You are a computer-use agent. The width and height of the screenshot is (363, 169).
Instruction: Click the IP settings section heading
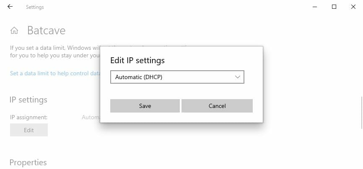click(x=28, y=100)
